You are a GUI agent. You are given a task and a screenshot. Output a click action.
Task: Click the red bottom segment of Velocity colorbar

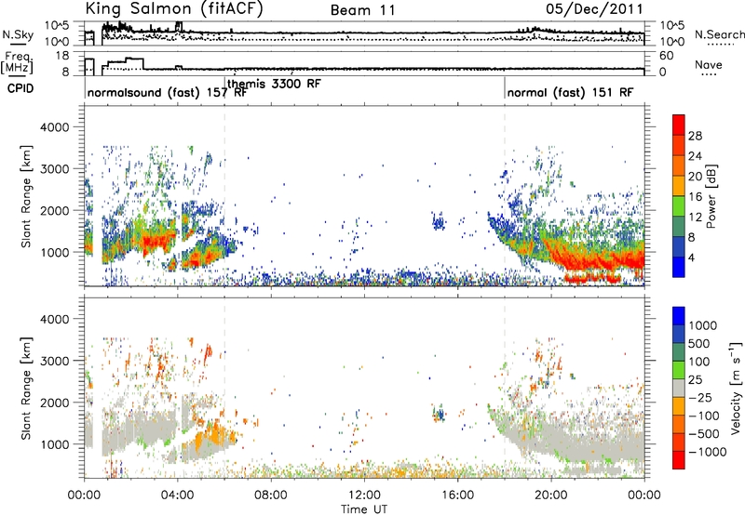click(679, 460)
